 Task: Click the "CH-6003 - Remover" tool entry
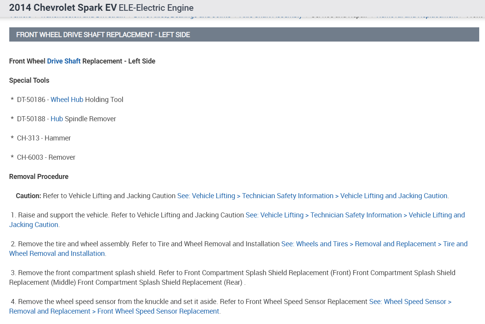click(46, 157)
